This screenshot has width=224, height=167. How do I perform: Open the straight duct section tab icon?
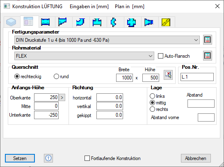click(x=46, y=22)
